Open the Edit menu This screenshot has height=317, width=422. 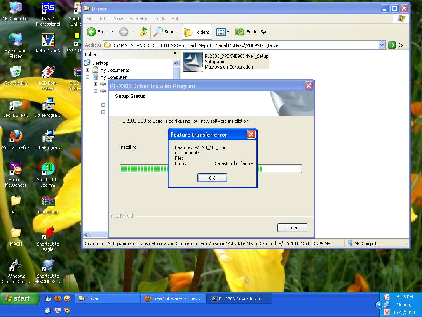point(103,19)
